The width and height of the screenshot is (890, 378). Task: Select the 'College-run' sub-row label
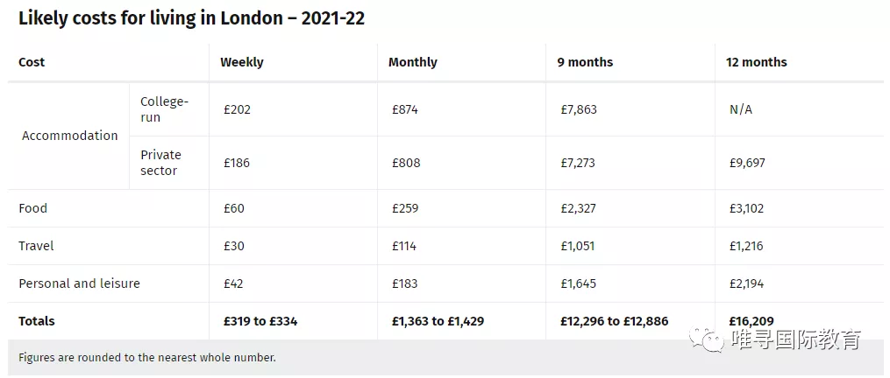pos(164,109)
